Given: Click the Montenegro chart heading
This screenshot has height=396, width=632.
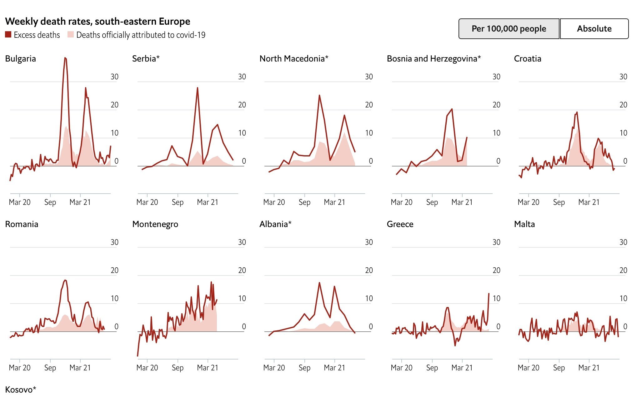Looking at the screenshot, I should pos(155,224).
